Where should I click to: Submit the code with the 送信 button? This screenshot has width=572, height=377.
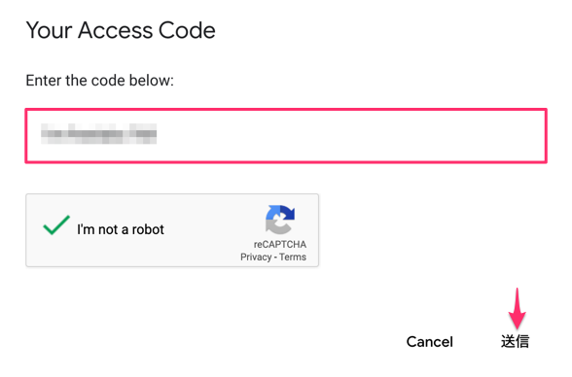(515, 342)
